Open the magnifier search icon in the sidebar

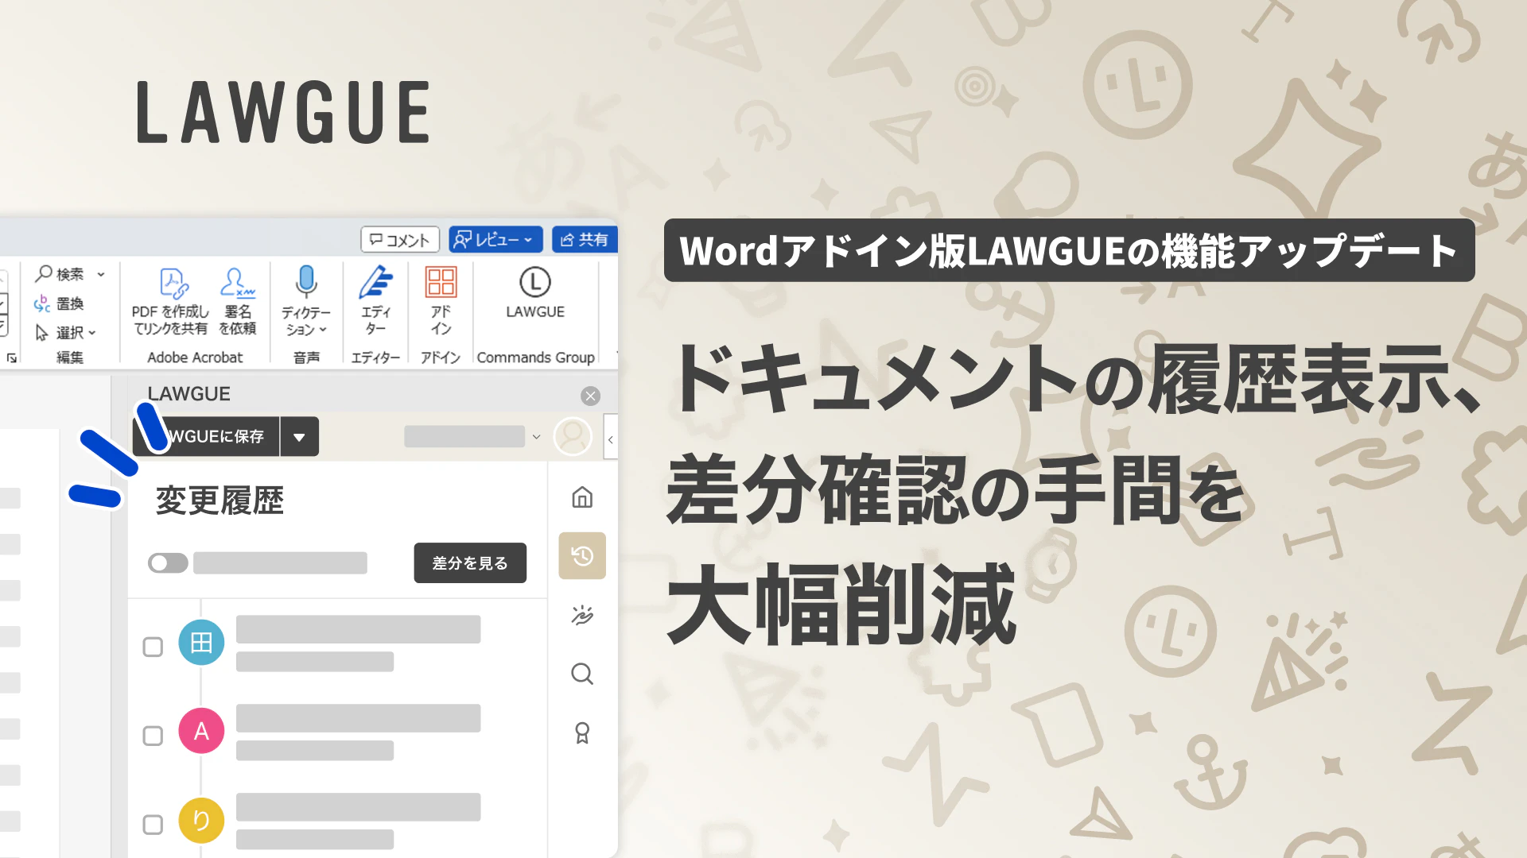[x=582, y=674]
